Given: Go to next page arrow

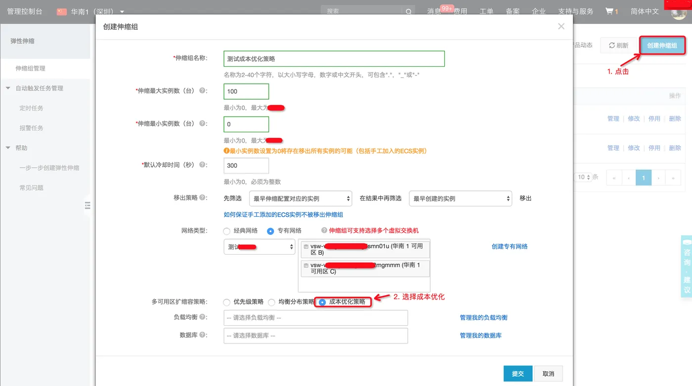Looking at the screenshot, I should pyautogui.click(x=659, y=177).
